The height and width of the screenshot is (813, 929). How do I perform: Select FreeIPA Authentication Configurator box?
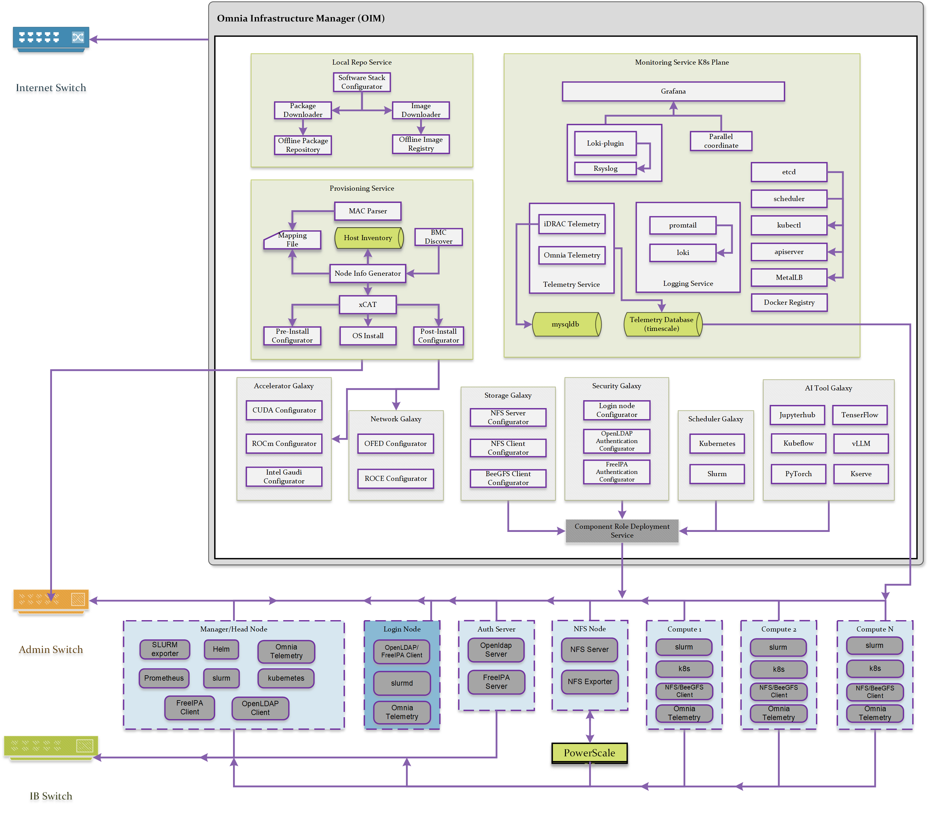(617, 472)
